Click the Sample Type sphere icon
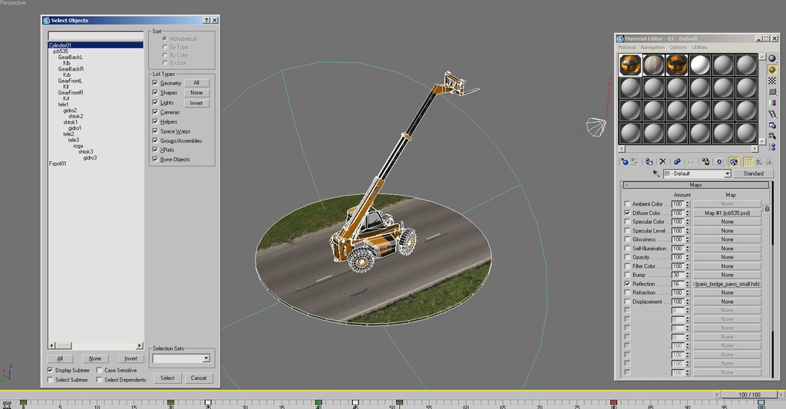Screen dimensions: 786x409 772,58
